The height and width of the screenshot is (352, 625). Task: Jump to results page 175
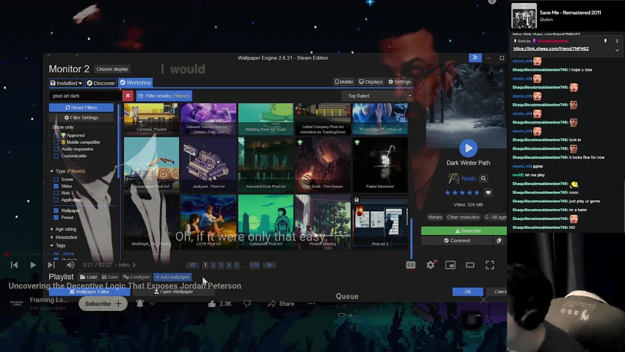[254, 265]
